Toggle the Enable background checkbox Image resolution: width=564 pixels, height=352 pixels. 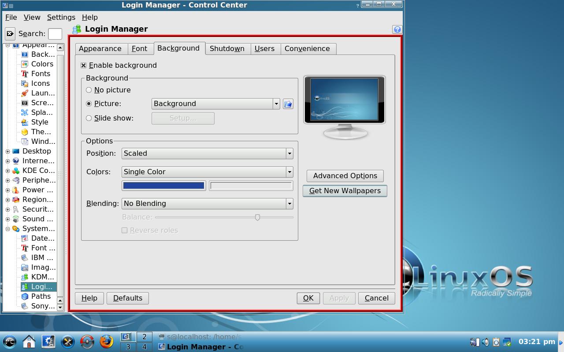coord(84,65)
